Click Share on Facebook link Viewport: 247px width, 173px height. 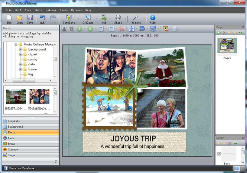tap(22, 168)
